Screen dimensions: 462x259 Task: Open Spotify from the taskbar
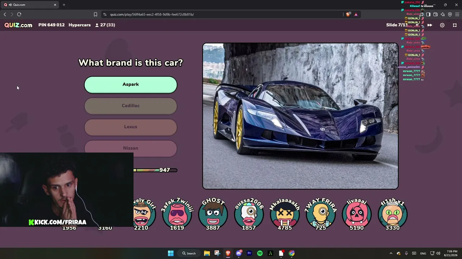tap(260, 253)
